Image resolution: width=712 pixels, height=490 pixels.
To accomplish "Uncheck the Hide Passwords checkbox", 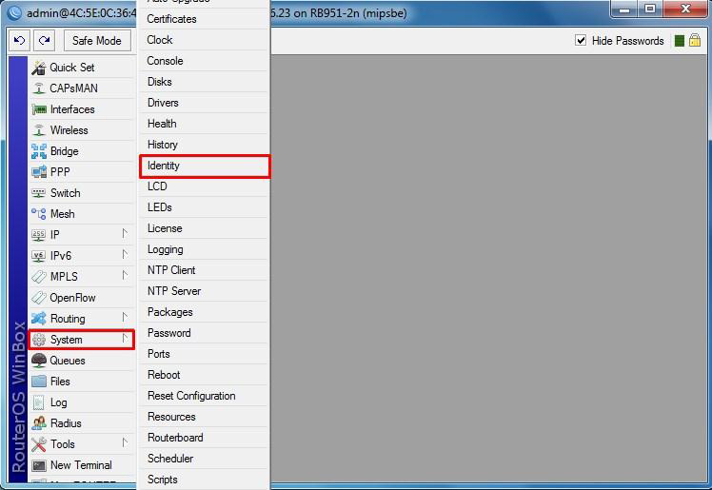I will 581,40.
